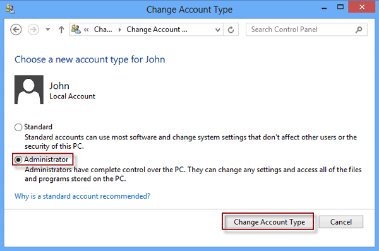Open the address bar history dropdown

(217, 30)
